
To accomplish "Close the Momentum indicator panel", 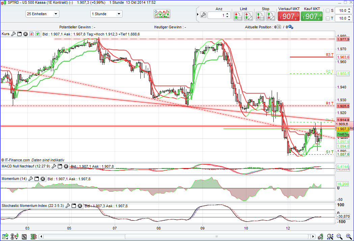I will tap(43, 179).
